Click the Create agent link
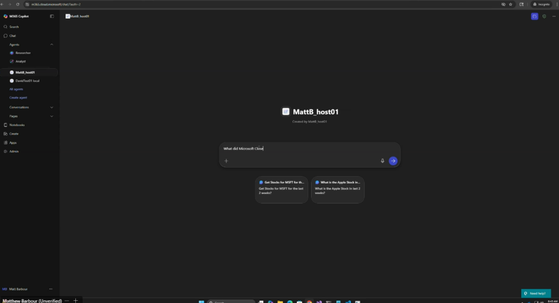 click(18, 98)
